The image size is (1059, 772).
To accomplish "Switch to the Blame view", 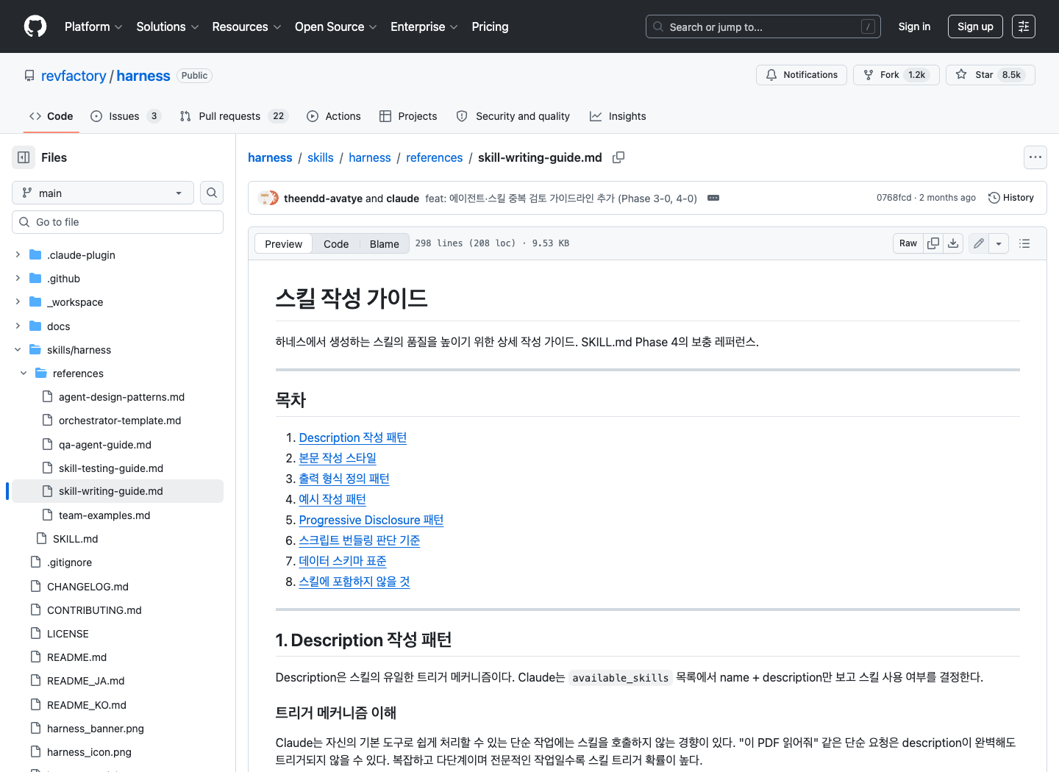I will pyautogui.click(x=384, y=244).
